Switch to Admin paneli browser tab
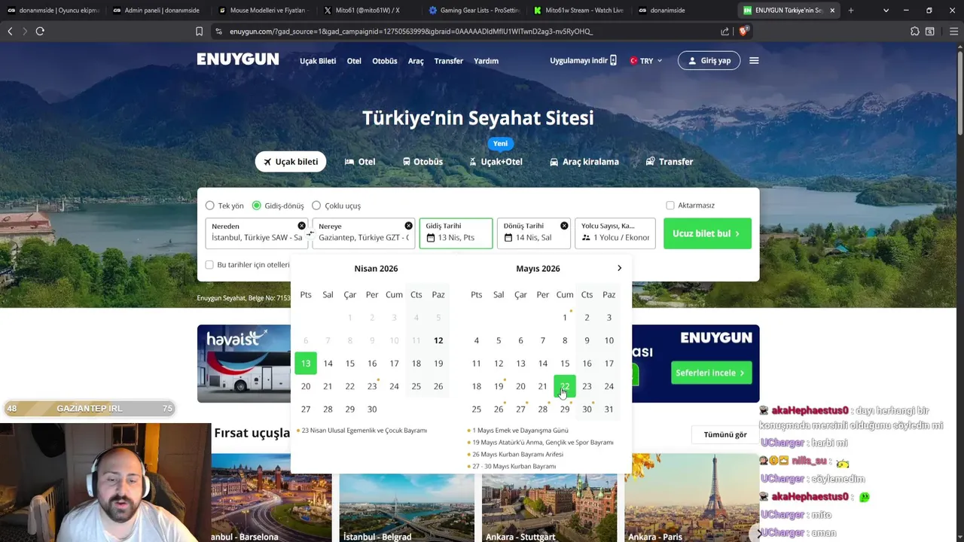This screenshot has height=542, width=964. [x=157, y=11]
